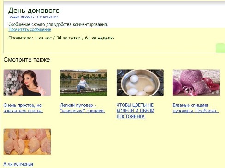Visit 'Вязаные спицами пуловеры. Подборка' link
225x168 pixels.
(x=195, y=108)
